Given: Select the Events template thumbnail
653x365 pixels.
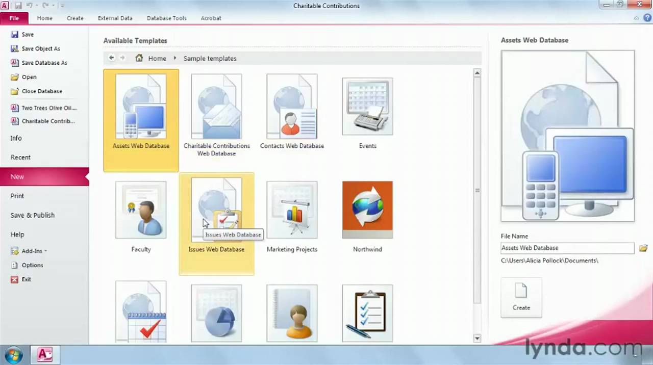Looking at the screenshot, I should [367, 106].
